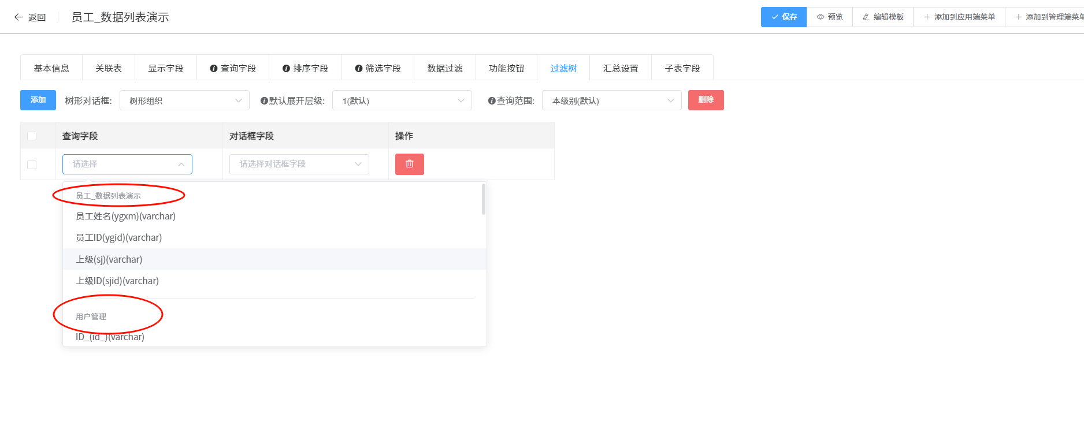
Task: Select 上级(sj)(varchar) option
Action: 274,259
